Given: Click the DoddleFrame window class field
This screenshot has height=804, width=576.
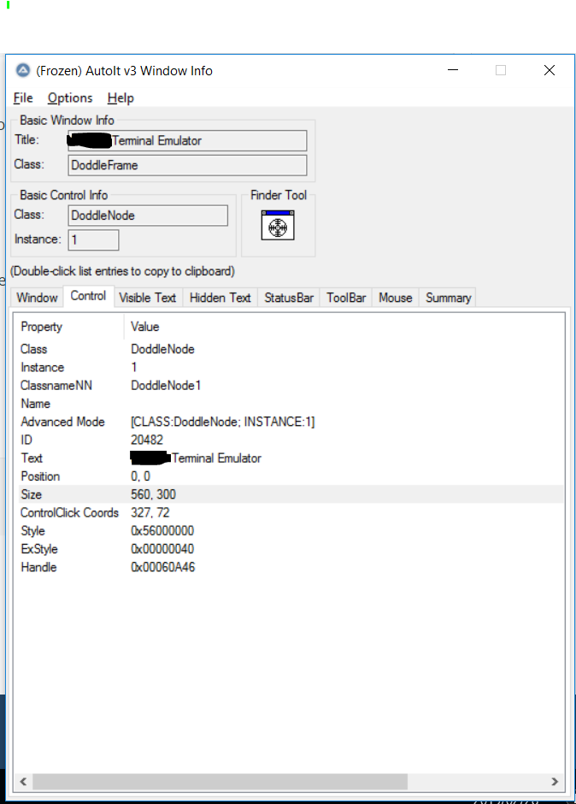Looking at the screenshot, I should tap(187, 165).
